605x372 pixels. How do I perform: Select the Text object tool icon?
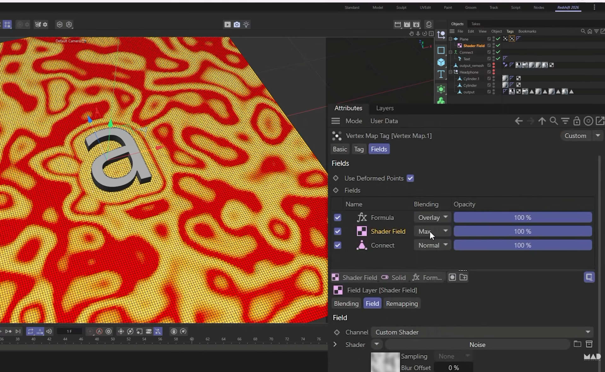click(x=441, y=74)
